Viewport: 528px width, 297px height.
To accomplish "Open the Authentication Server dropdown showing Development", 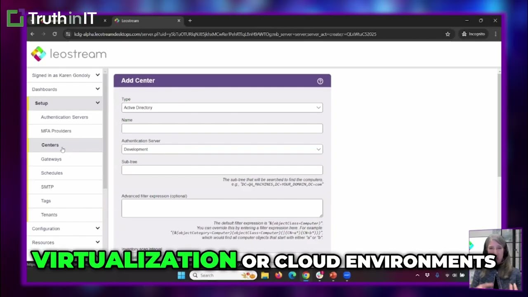I will (222, 149).
